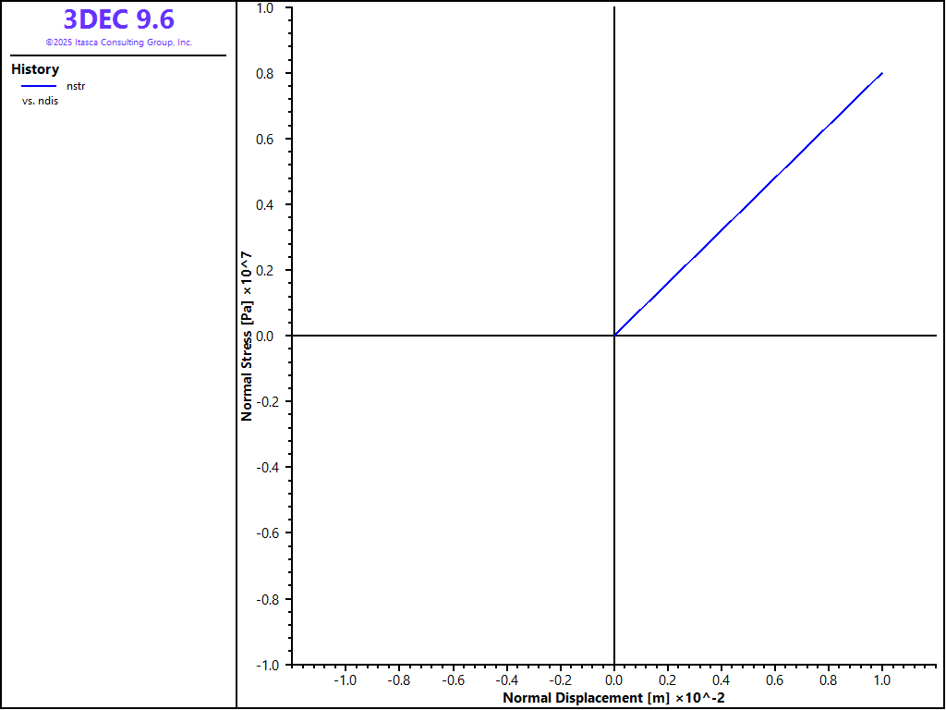
Task: Click the 1.0 tick label on x-axis
Action: 882,679
